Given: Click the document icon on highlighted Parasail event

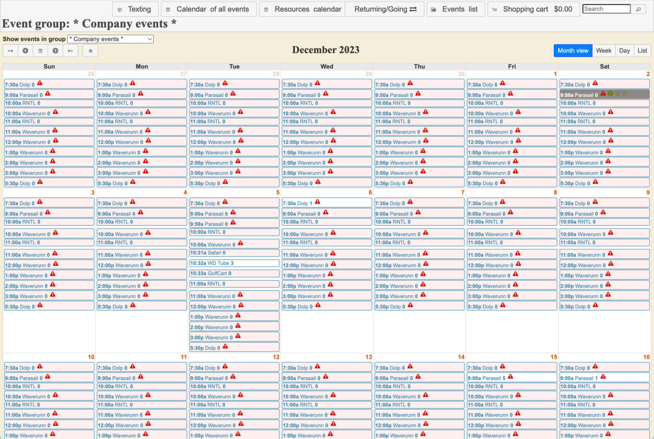Looking at the screenshot, I should coord(618,94).
